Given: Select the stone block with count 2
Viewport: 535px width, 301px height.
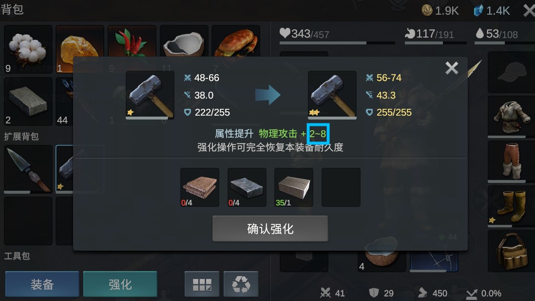Looking at the screenshot, I should point(28,101).
